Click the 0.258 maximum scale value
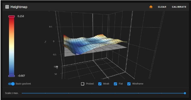 pos(21,16)
